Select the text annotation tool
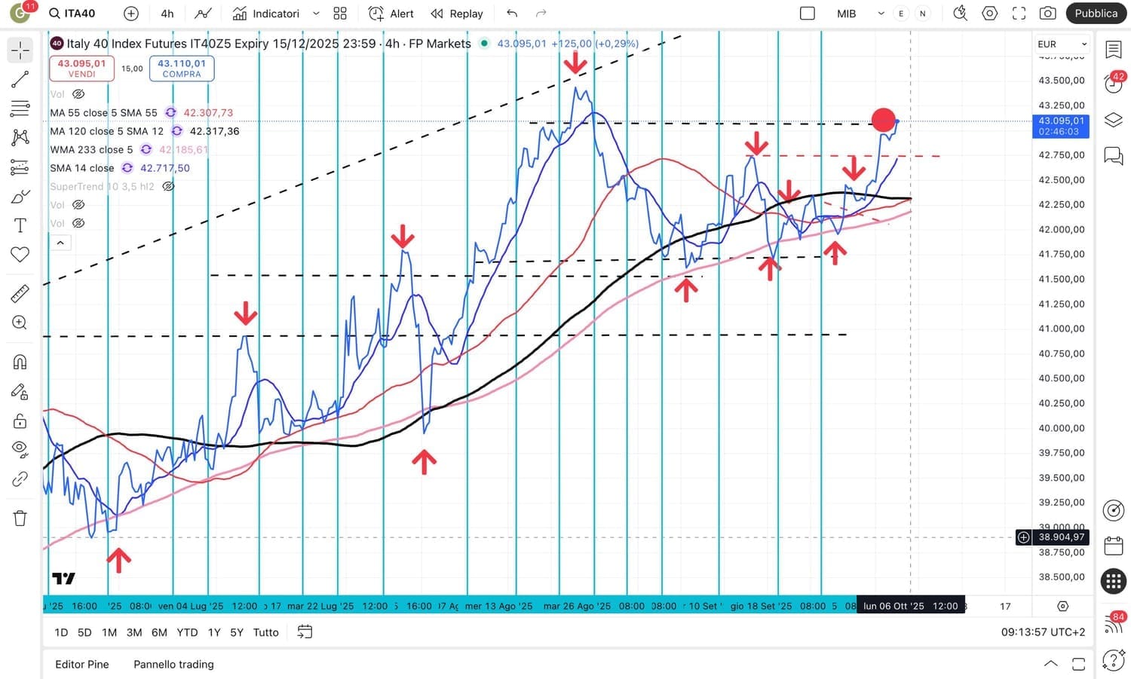This screenshot has height=679, width=1131. [x=20, y=225]
